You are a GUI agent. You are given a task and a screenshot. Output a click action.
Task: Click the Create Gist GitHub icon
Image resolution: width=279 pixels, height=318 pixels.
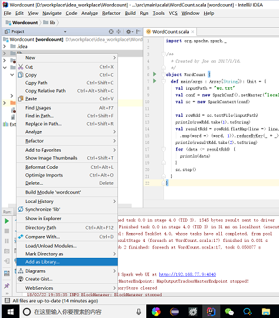click(21, 279)
